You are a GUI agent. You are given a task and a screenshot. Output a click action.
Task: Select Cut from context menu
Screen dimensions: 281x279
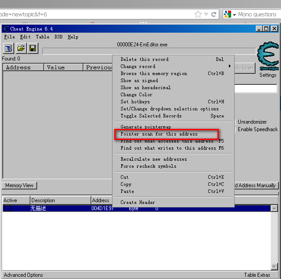pyautogui.click(x=173, y=177)
